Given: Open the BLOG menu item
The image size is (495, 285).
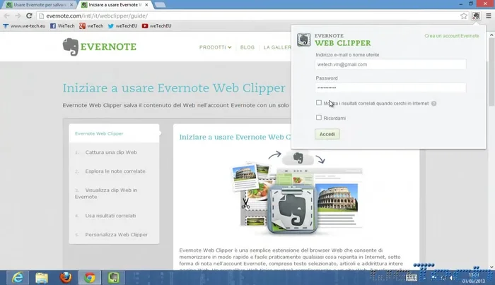Looking at the screenshot, I should tap(248, 47).
